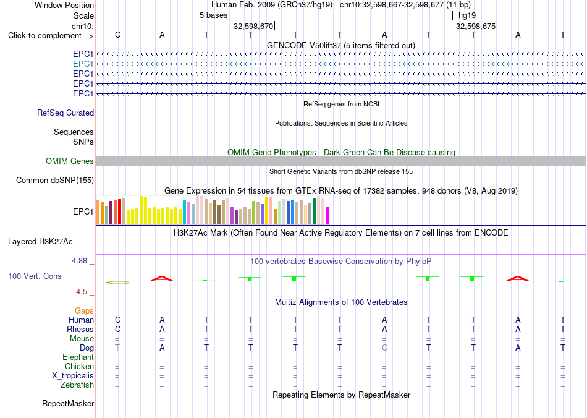The width and height of the screenshot is (587, 418).
Task: Click the -4.5 lower scale value
Action: [x=80, y=291]
